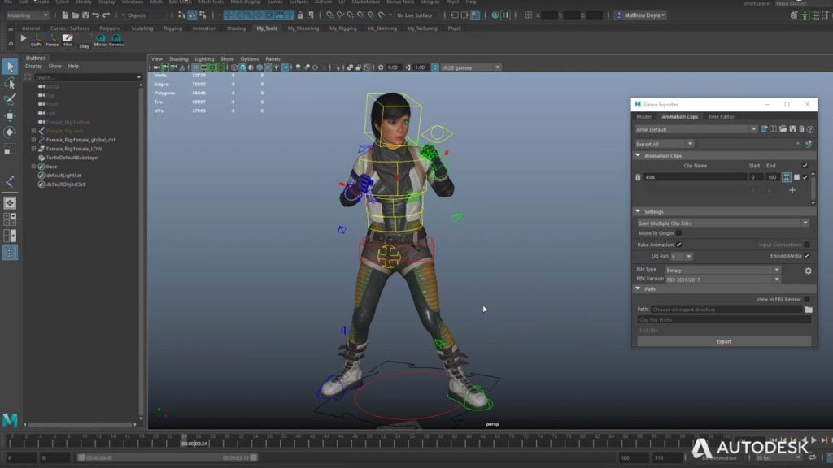Open the My_Rigging shelf tab
Screen dimensions: 833x468
point(342,28)
